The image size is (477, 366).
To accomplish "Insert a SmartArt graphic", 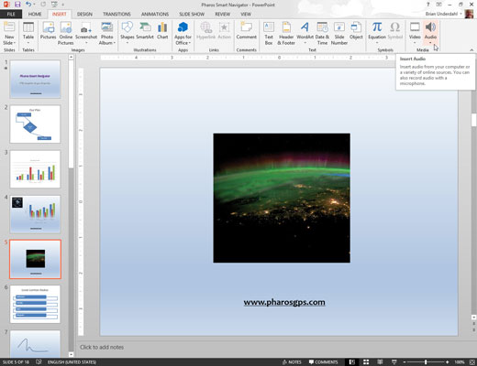I will (x=145, y=31).
